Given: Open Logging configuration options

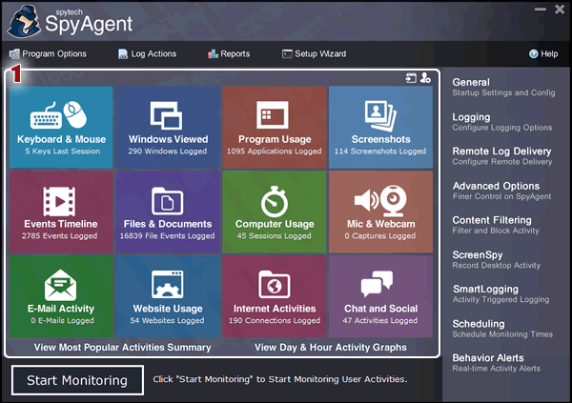Looking at the screenshot, I should tap(502, 122).
